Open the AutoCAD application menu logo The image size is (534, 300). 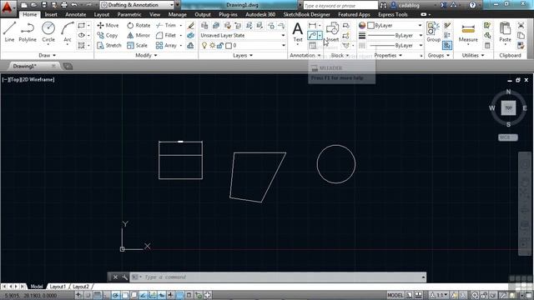(8, 7)
